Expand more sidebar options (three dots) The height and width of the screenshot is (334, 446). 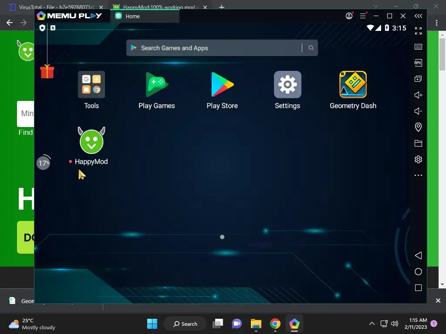(x=418, y=175)
